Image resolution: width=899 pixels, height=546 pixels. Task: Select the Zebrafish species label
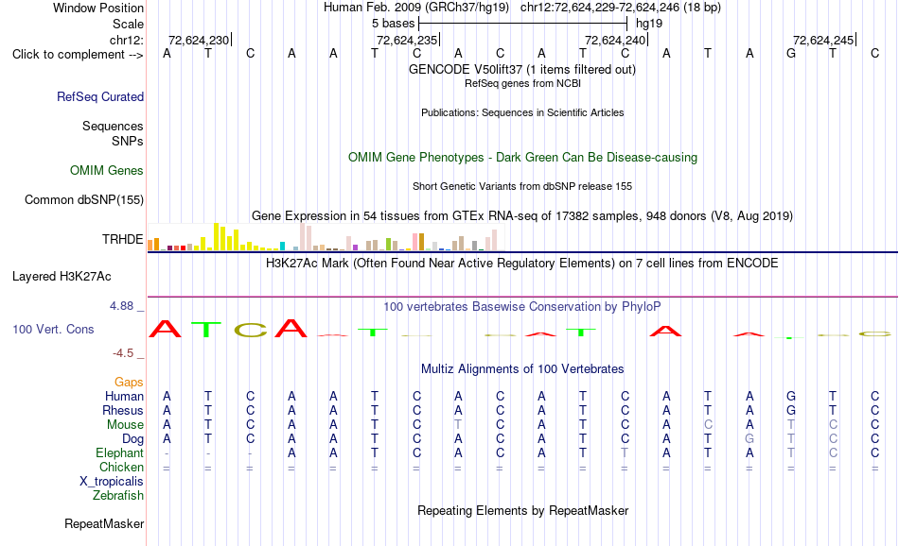(x=118, y=496)
